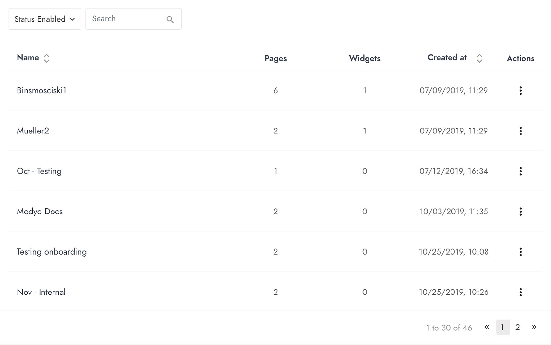Open actions menu for Binsmosciski1
Image resolution: width=551 pixels, height=345 pixels.
click(521, 91)
